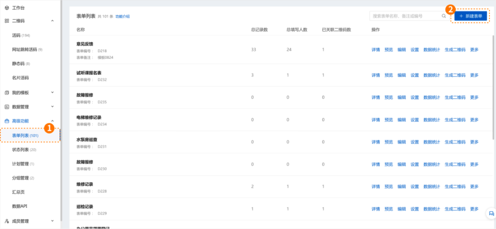
Task: Open 更多 for 意见反馈 row
Action: [x=474, y=49]
